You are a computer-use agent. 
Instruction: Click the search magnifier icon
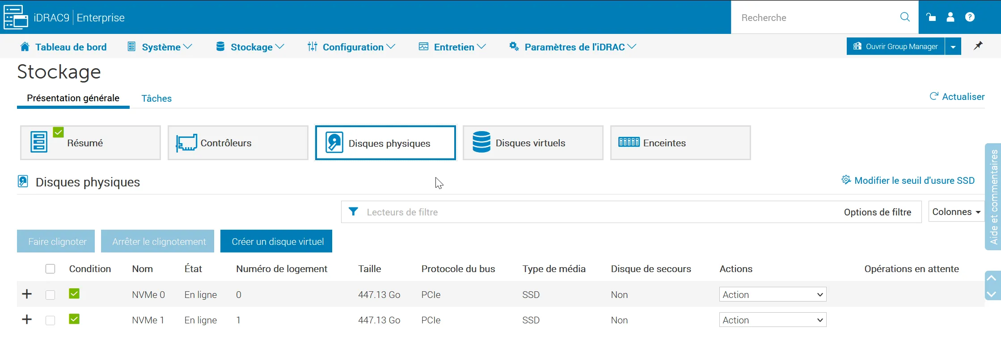[x=905, y=17]
